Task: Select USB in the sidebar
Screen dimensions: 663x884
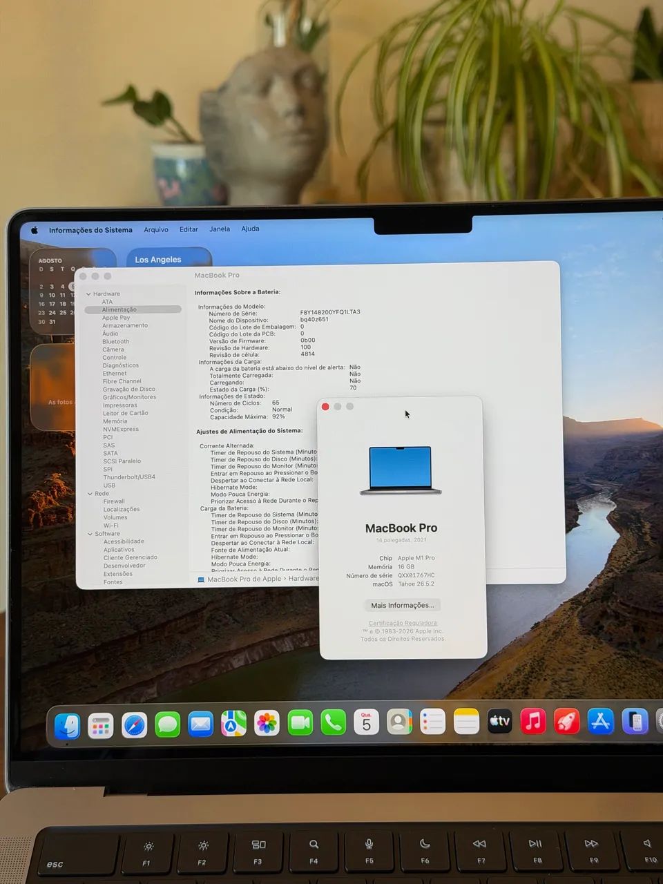Action: (110, 486)
